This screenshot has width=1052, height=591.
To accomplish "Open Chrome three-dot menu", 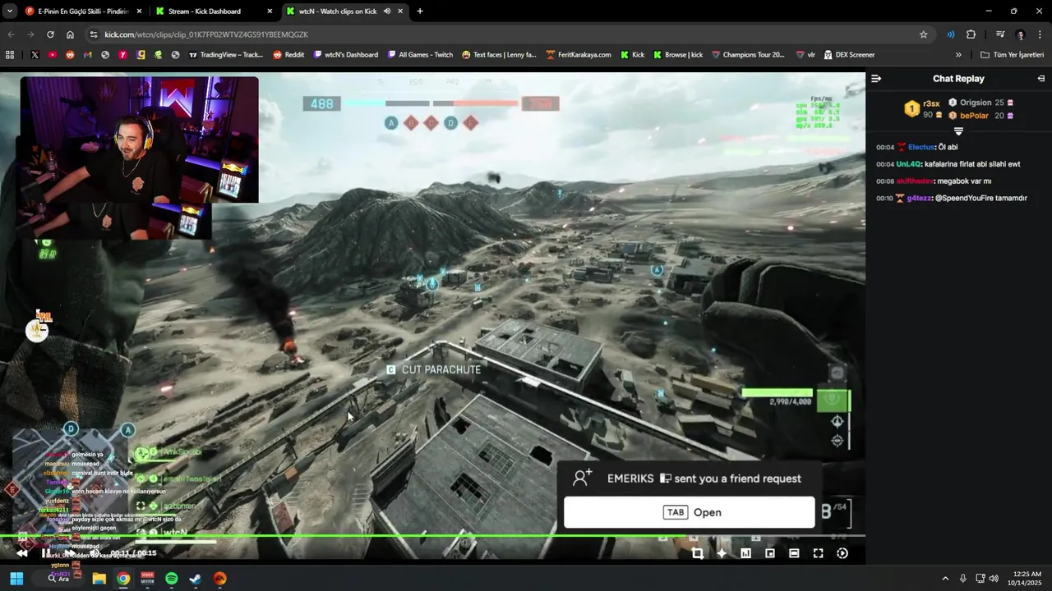I will 1040,34.
